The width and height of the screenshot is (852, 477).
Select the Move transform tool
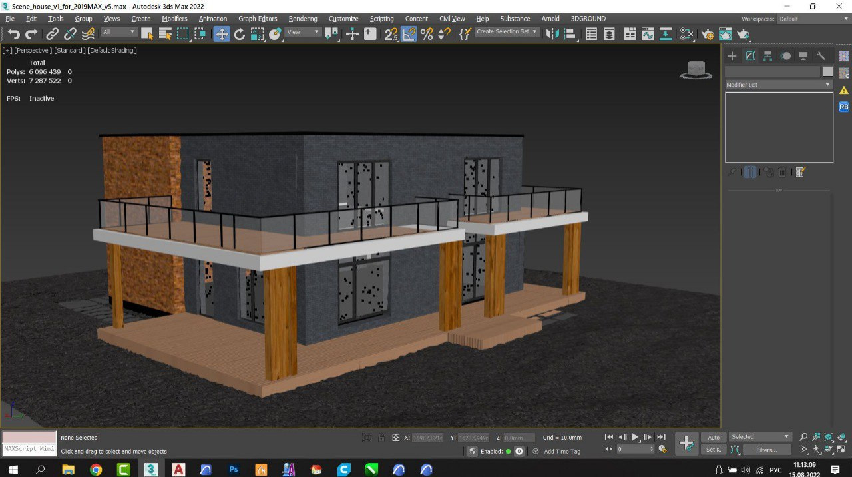pyautogui.click(x=222, y=34)
